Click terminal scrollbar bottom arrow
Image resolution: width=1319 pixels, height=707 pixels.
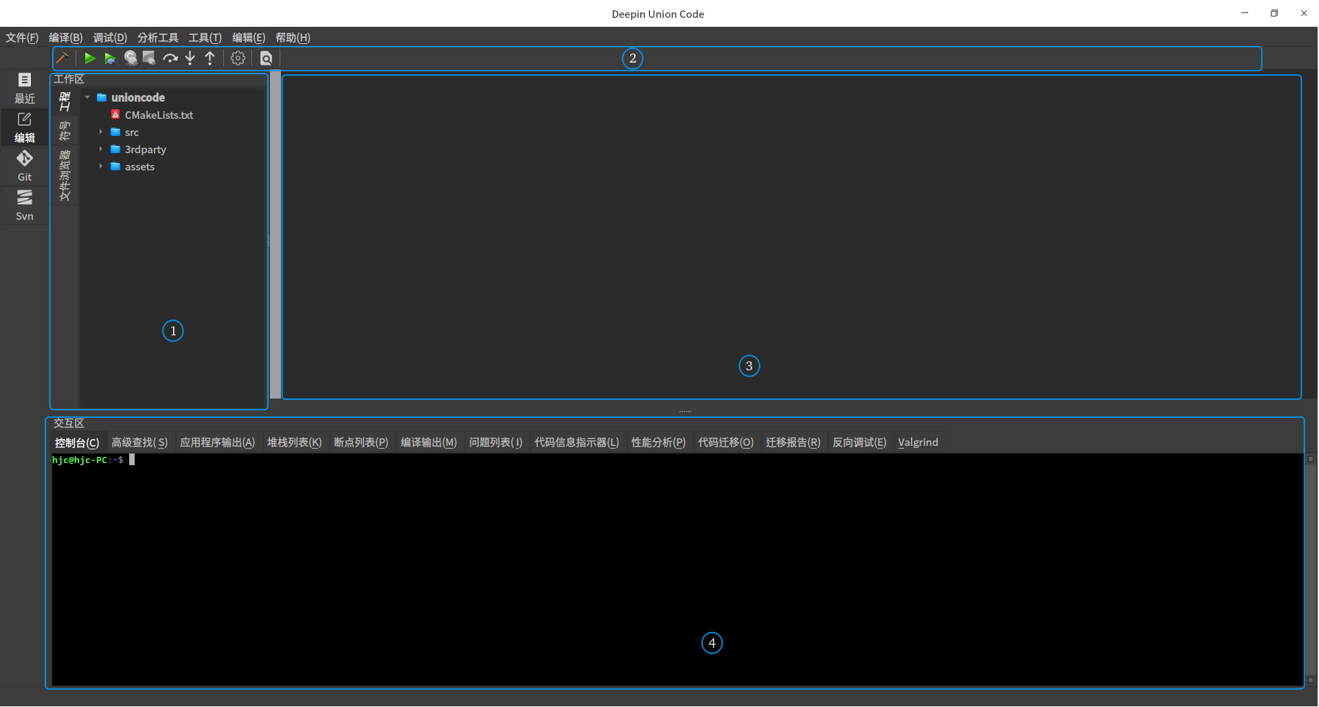[x=1311, y=680]
